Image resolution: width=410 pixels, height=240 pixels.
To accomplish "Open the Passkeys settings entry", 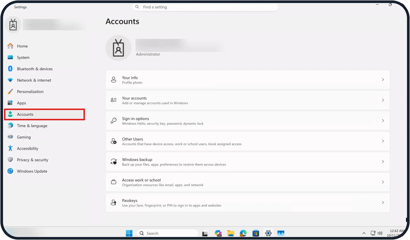I will point(248,203).
